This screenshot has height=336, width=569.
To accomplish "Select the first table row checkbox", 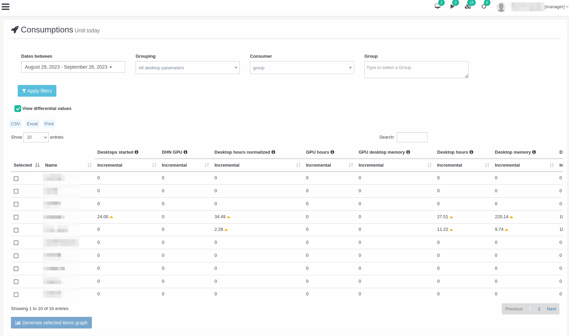I will click(x=16, y=179).
